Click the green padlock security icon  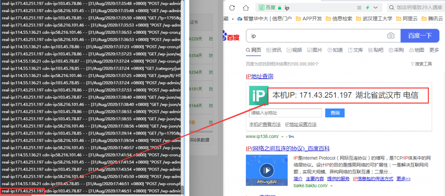point(279,8)
